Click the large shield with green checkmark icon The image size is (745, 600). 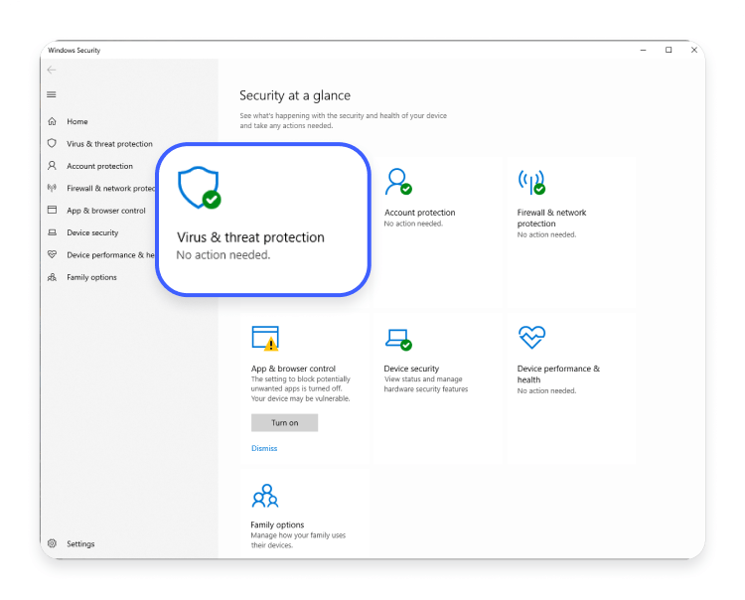(199, 187)
